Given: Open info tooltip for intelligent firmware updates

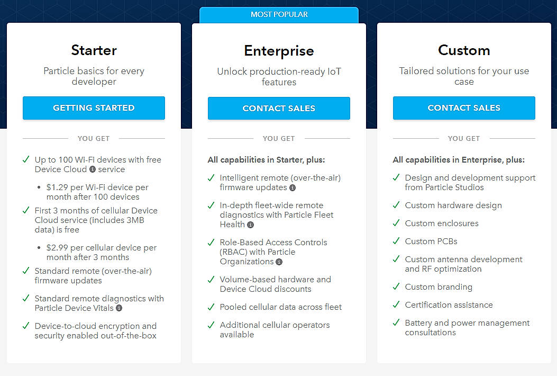Looking at the screenshot, I should coord(293,188).
